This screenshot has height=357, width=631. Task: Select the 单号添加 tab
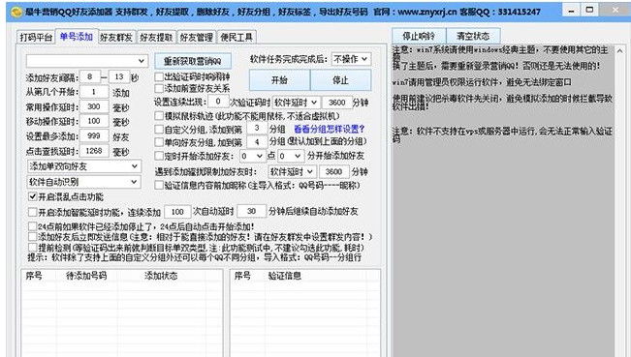[76, 37]
